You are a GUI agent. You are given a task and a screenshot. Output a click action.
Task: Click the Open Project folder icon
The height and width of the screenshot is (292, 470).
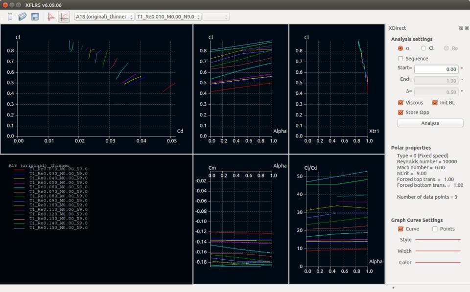(x=23, y=17)
